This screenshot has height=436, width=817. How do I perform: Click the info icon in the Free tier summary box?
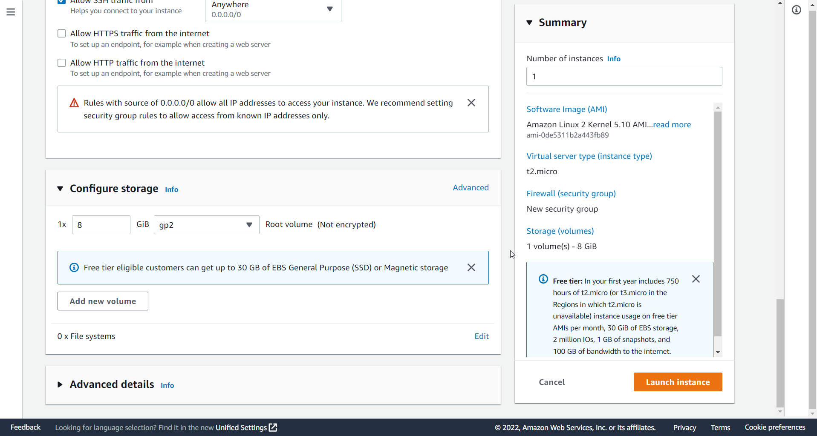[543, 279]
